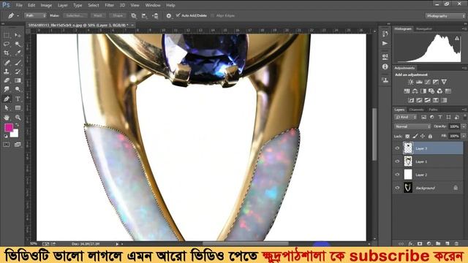Image resolution: width=468 pixels, height=263 pixels.
Task: Open the Opacity slider dropdown arrow
Action: [464, 126]
